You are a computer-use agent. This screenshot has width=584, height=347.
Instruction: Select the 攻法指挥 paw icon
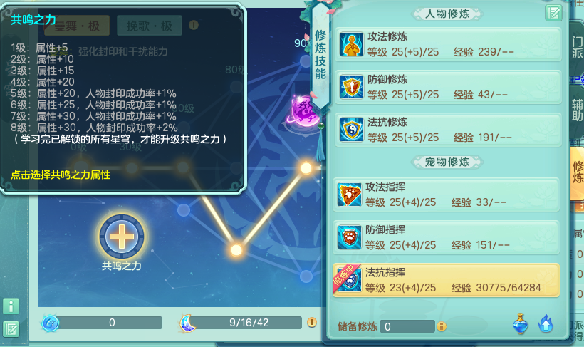pyautogui.click(x=350, y=195)
